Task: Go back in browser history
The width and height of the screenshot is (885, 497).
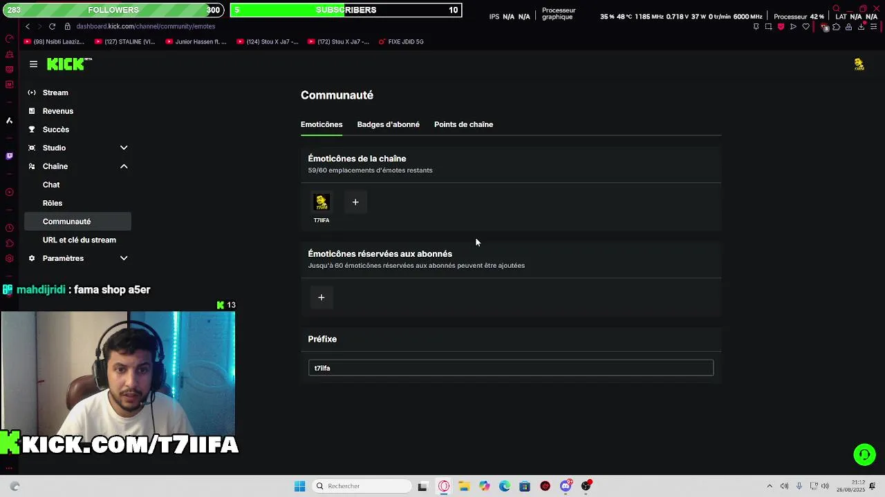Action: click(27, 26)
